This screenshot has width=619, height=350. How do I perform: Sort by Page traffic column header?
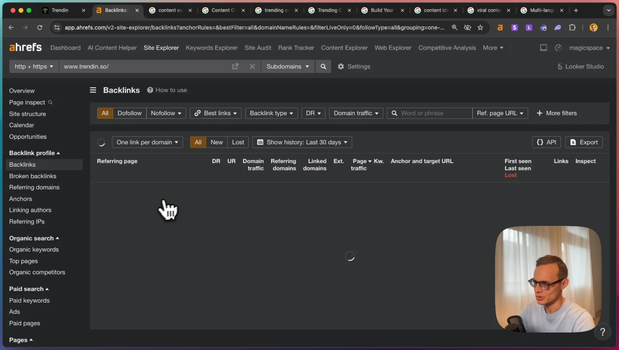pyautogui.click(x=361, y=165)
